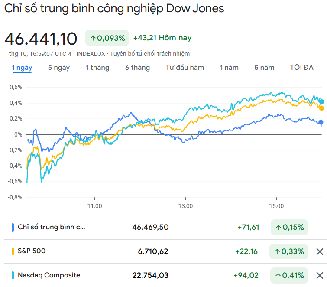Click the Nasdaq 0,41% up-arrow badge

click(x=289, y=275)
